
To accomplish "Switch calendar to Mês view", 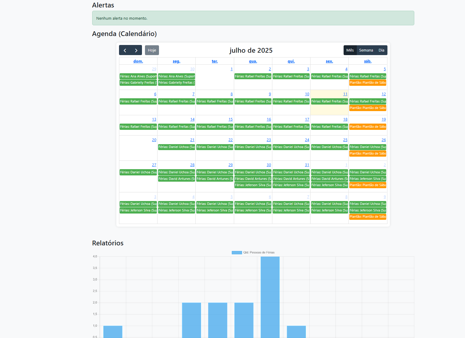I will click(x=350, y=50).
